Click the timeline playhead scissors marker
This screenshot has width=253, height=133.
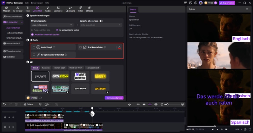pos(92,114)
